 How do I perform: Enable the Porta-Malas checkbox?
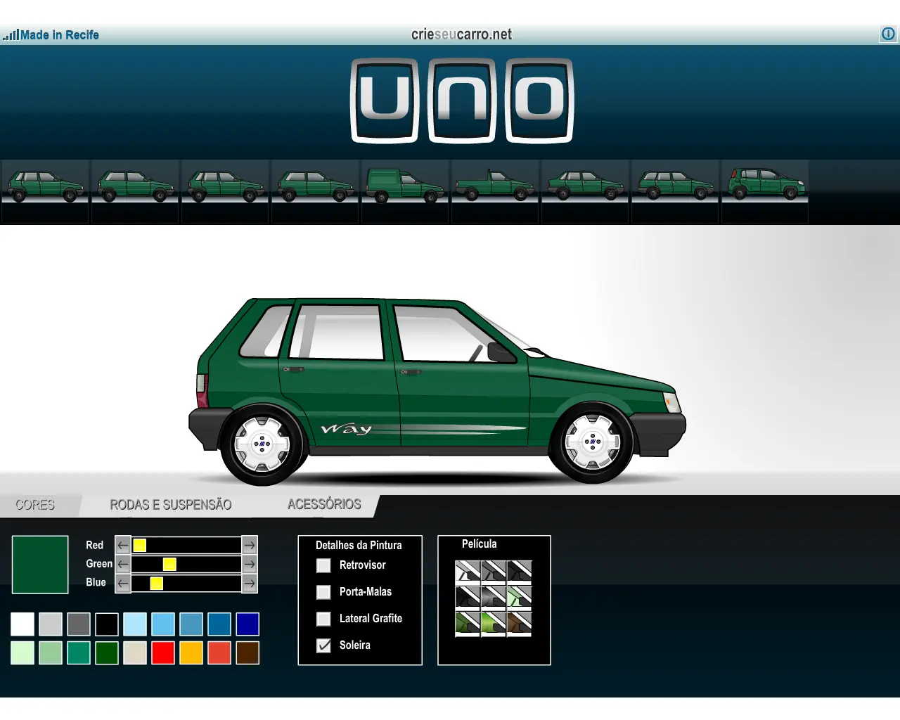[323, 592]
